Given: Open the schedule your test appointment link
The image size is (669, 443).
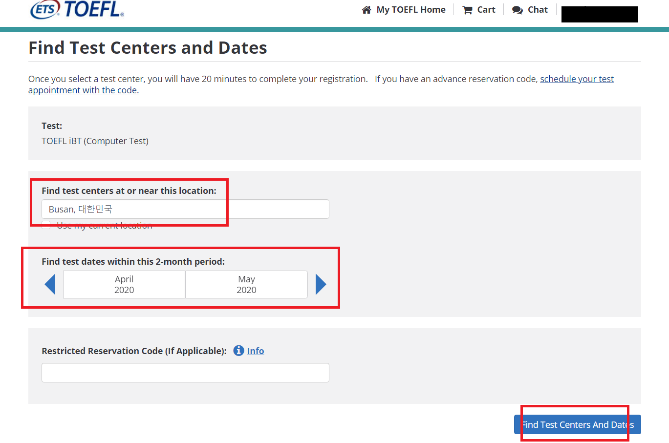Looking at the screenshot, I should [577, 79].
